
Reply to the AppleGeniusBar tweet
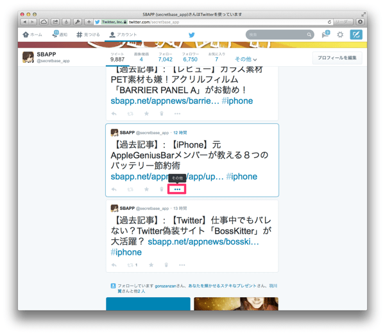[x=114, y=189]
